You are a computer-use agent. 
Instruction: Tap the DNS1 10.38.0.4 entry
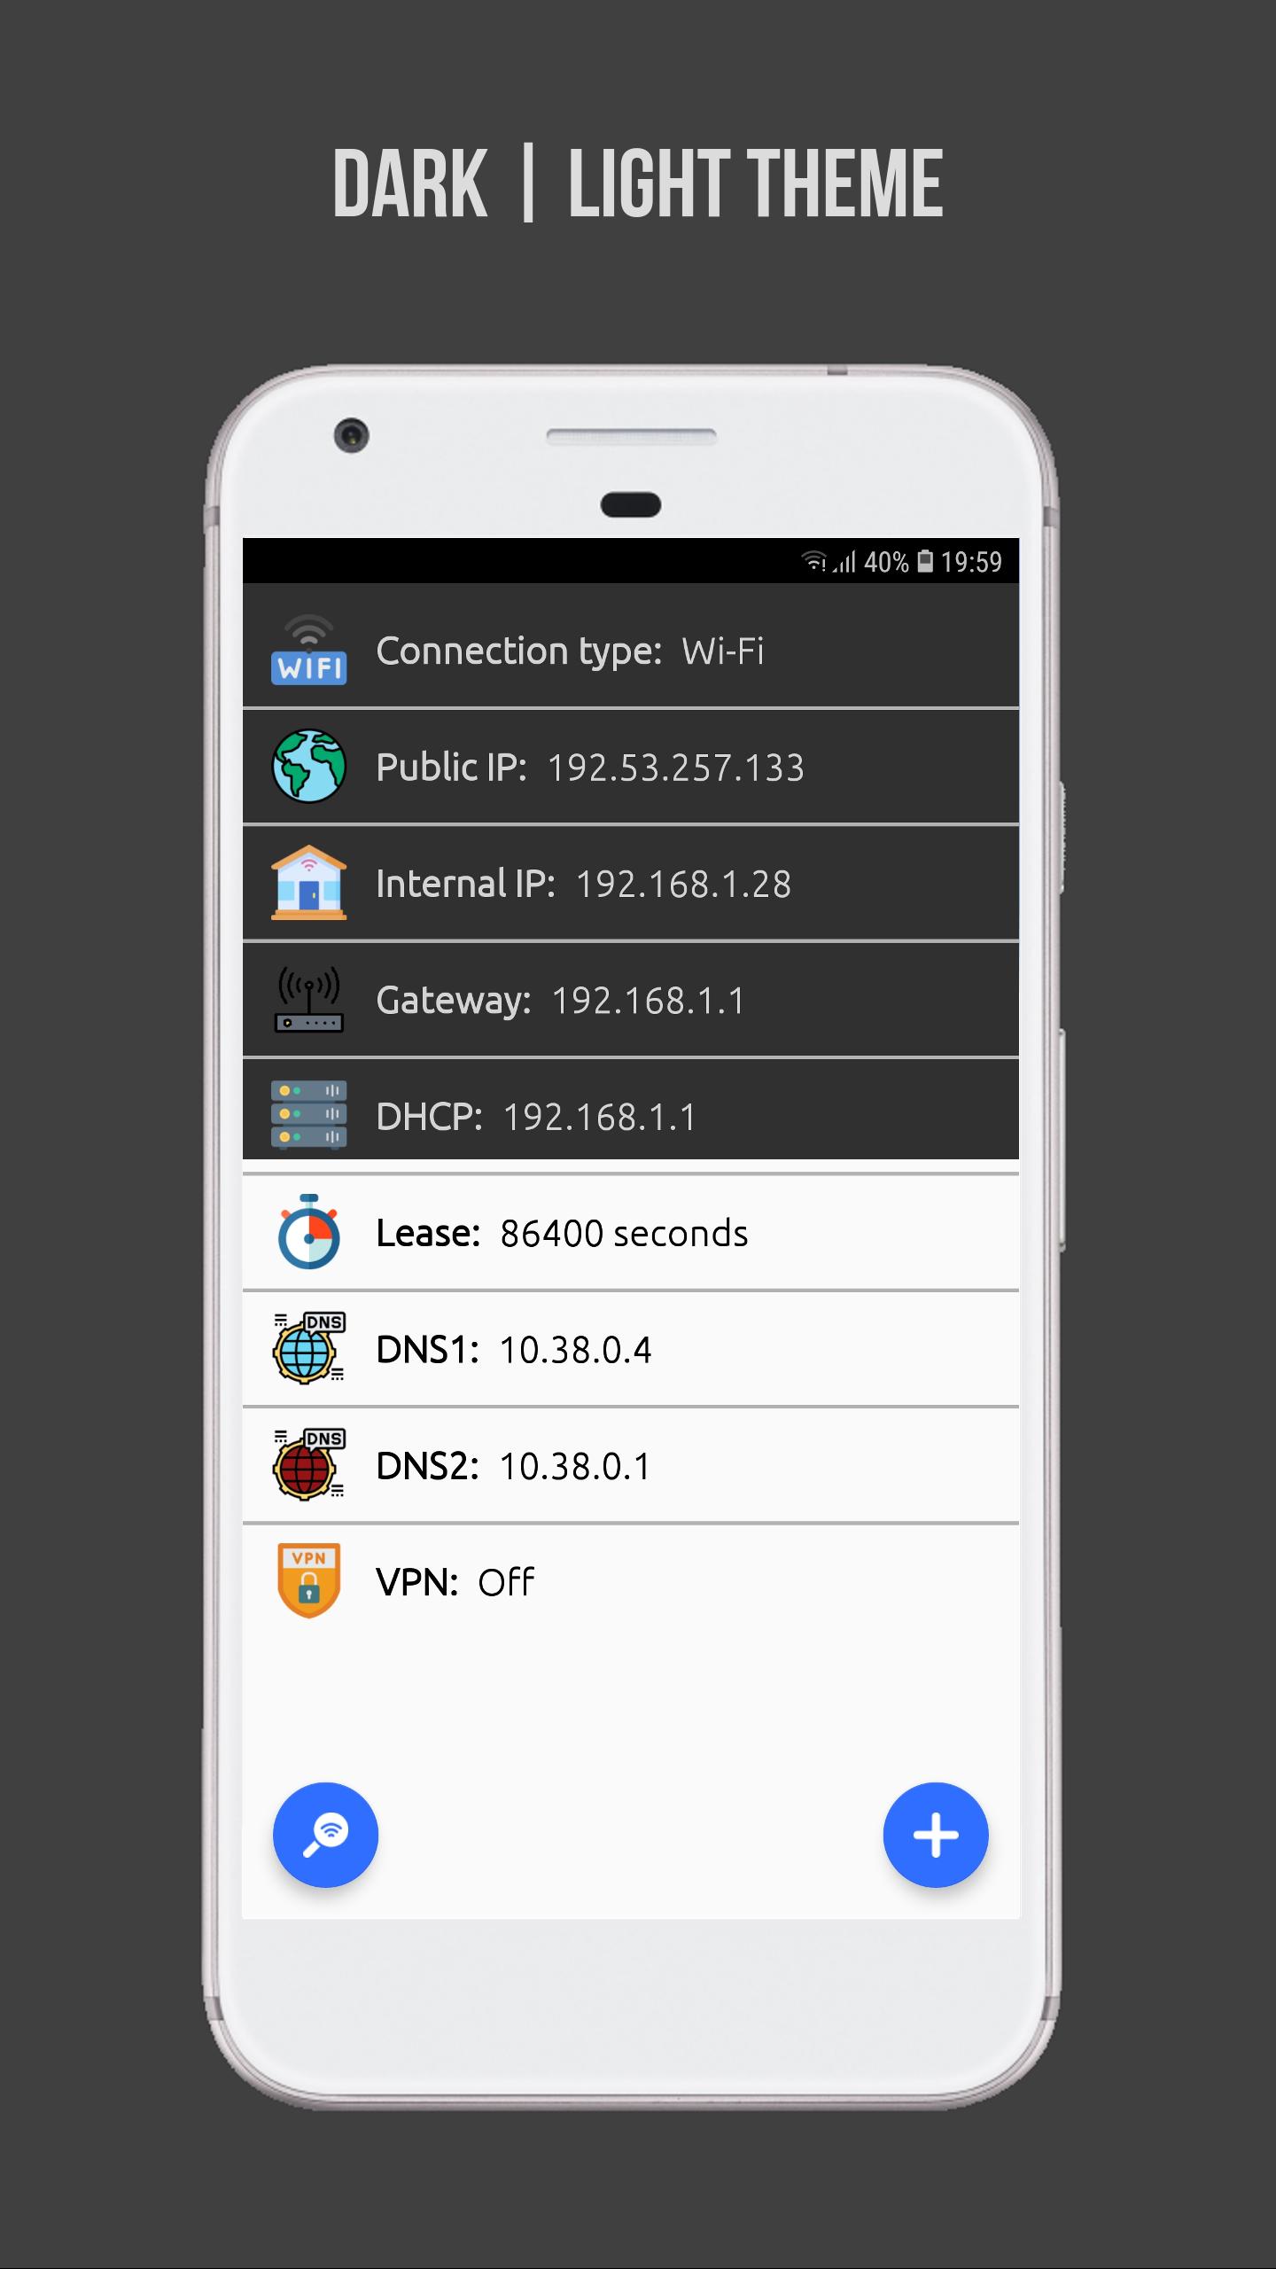point(631,1349)
